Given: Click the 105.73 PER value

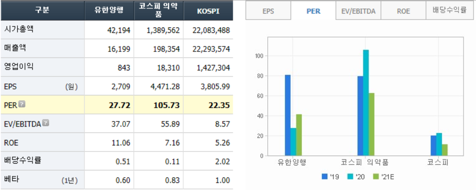Looking at the screenshot, I should click(x=167, y=105).
